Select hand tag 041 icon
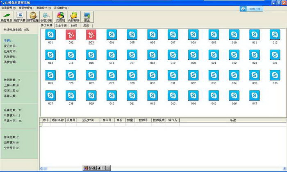This screenshot has height=172, width=287. (132, 95)
